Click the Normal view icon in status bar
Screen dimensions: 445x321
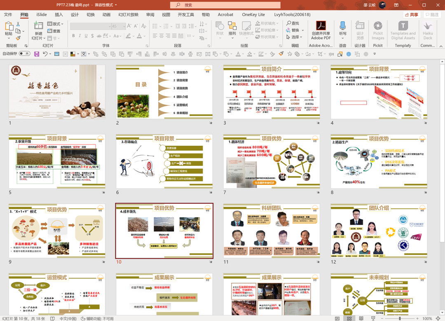pos(337,319)
